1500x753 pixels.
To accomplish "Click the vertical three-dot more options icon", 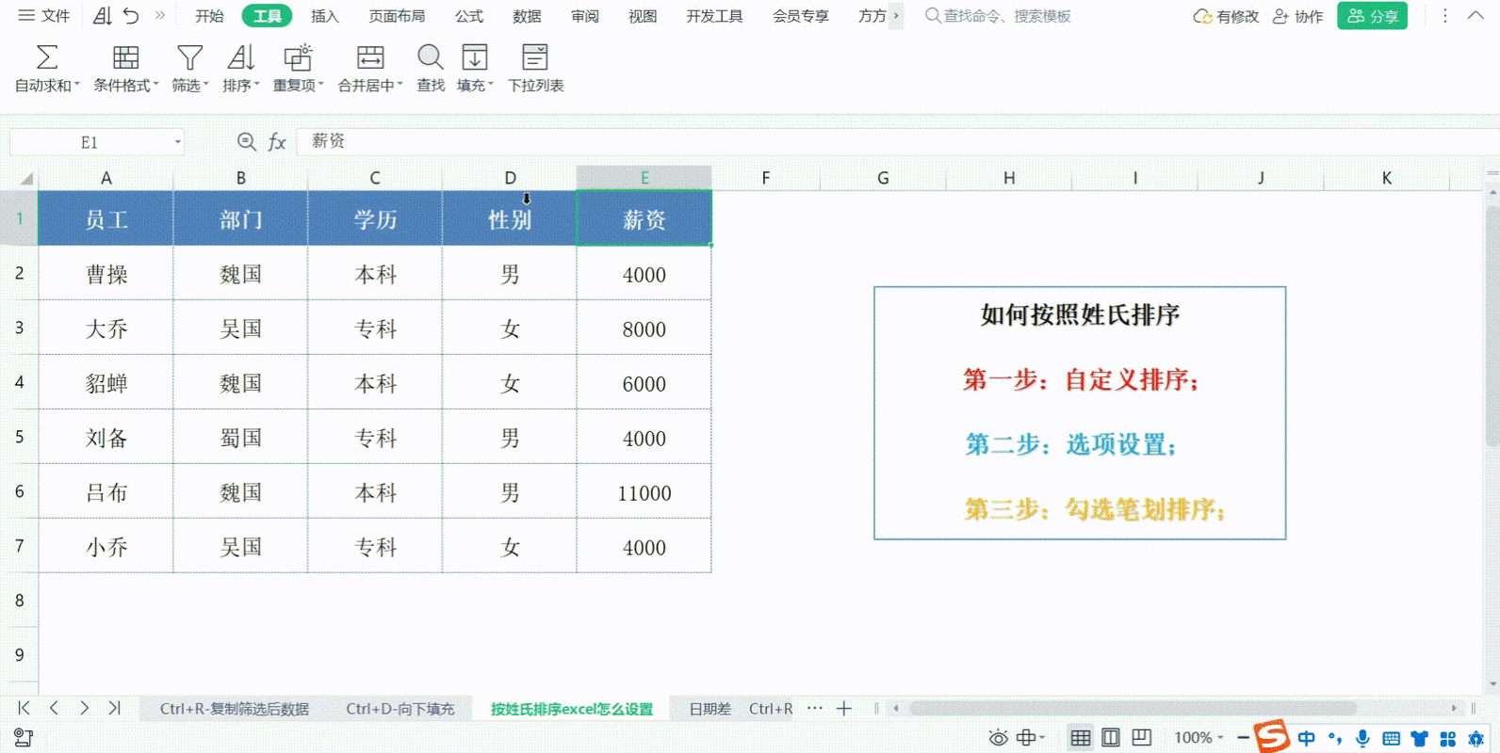I will tap(1444, 16).
